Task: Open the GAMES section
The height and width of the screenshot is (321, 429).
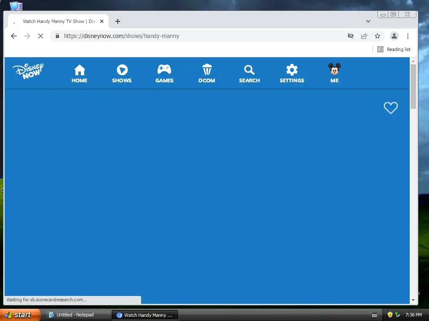Action: (164, 74)
